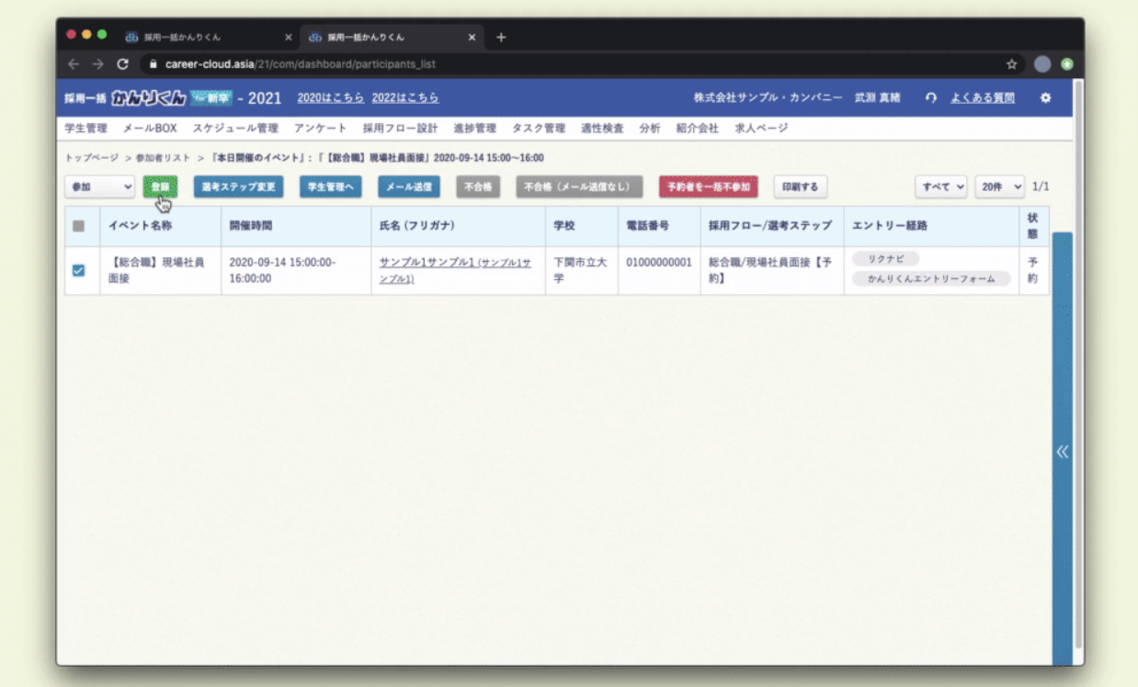The width and height of the screenshot is (1138, 687).
Task: Click the red 予約者を一括不参加 button
Action: pos(708,186)
